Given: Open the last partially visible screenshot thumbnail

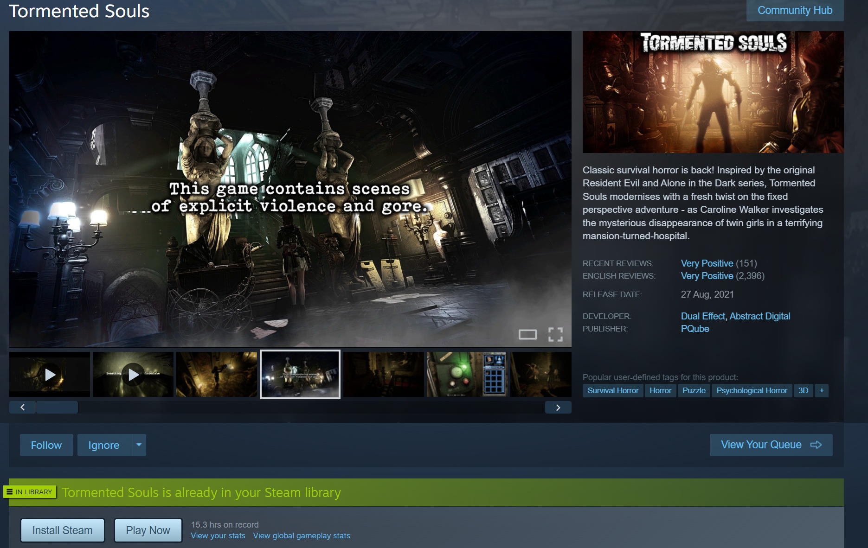Looking at the screenshot, I should coord(541,374).
